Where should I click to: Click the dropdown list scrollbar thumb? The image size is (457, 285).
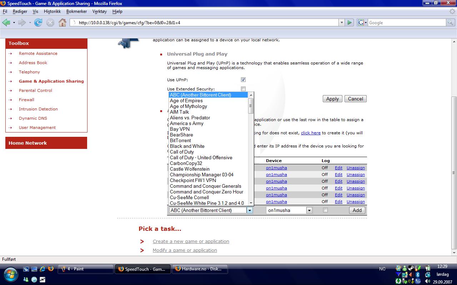[251, 105]
